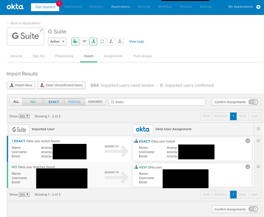This screenshot has height=217, width=264.
Task: Open the General tab
Action: point(16,56)
